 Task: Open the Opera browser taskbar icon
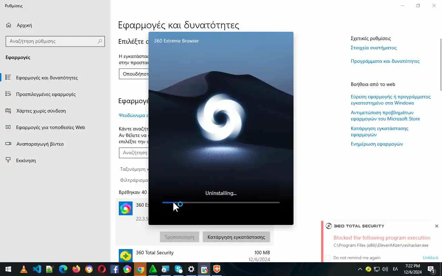[102, 269]
